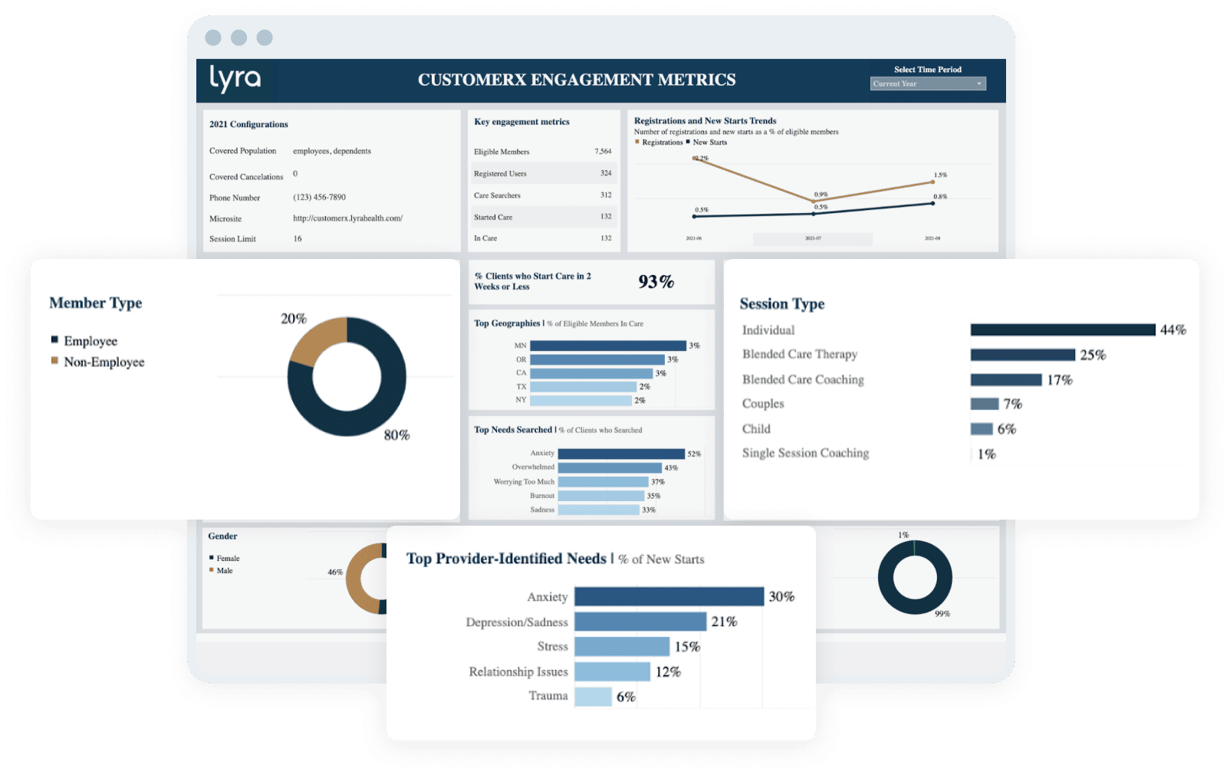Click the Stress 15% bar

pyautogui.click(x=622, y=647)
